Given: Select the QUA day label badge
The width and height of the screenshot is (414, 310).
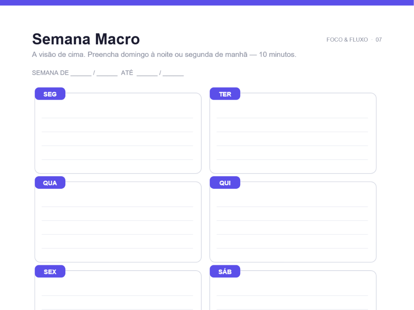Looking at the screenshot, I should point(50,183).
